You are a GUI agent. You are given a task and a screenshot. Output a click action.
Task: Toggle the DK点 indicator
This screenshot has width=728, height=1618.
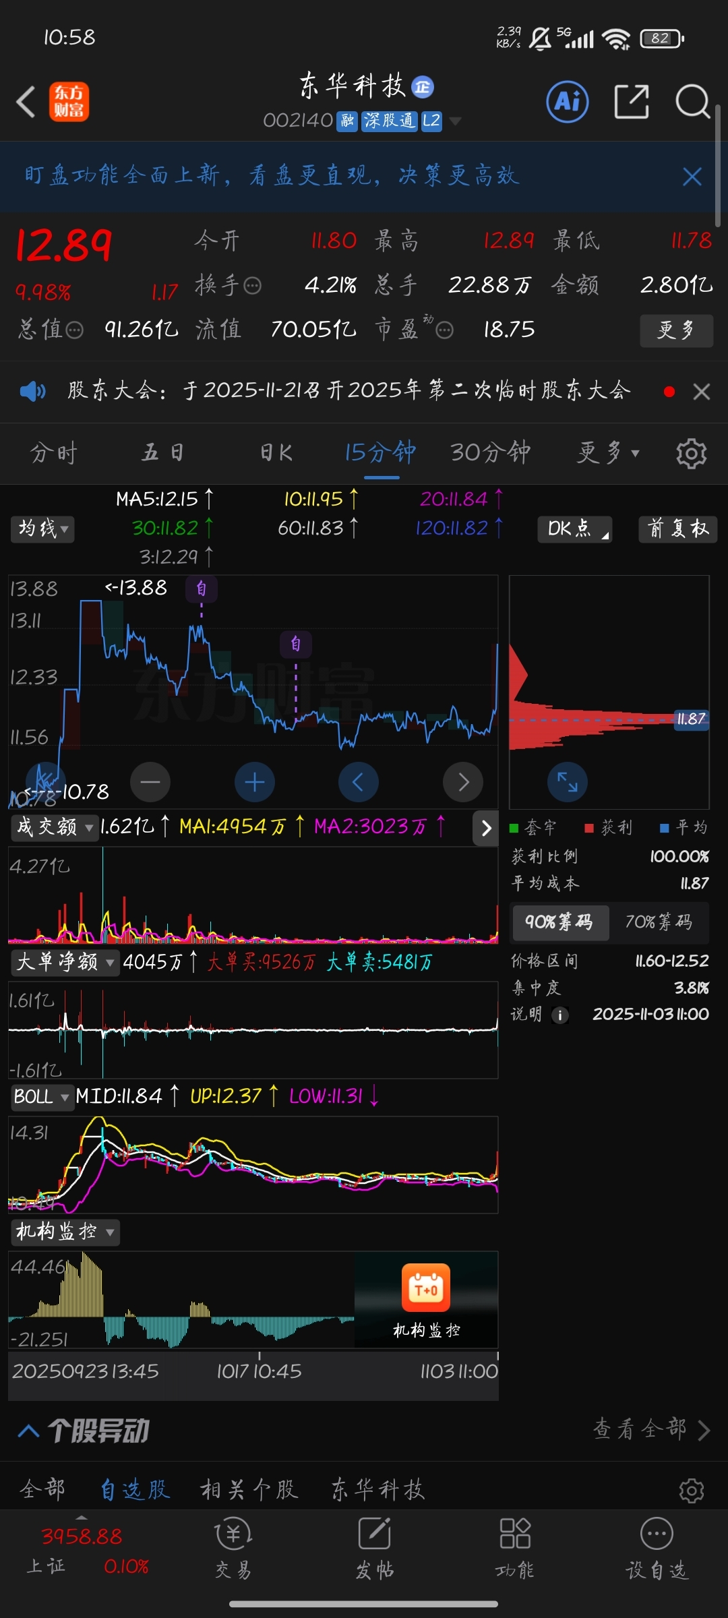(x=575, y=529)
